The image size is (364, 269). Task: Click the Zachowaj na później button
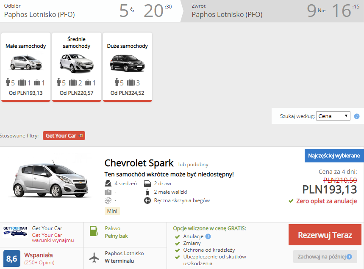click(325, 256)
